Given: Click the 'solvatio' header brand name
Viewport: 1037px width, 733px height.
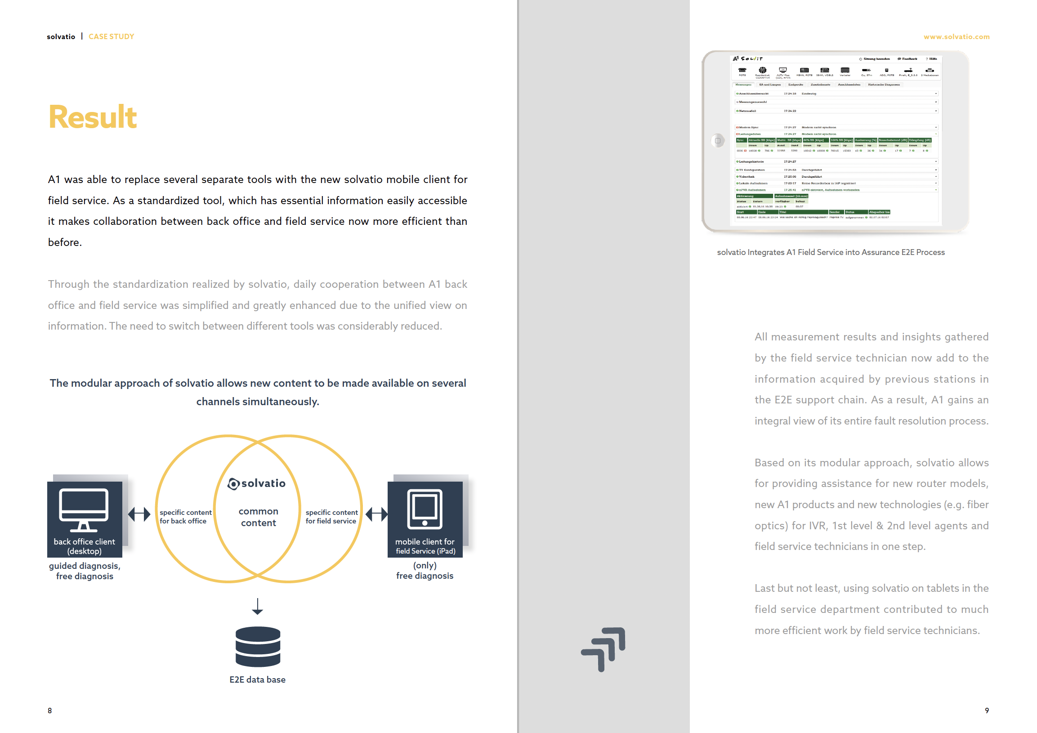Looking at the screenshot, I should (x=61, y=36).
